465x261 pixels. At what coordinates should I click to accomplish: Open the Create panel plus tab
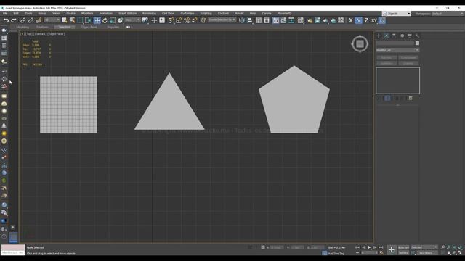pos(379,36)
